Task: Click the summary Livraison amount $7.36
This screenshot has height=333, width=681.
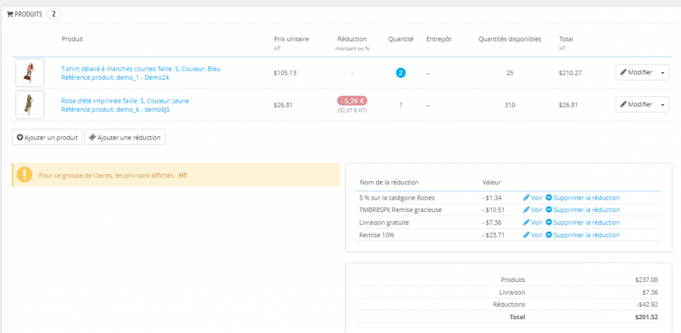Action: [650, 292]
